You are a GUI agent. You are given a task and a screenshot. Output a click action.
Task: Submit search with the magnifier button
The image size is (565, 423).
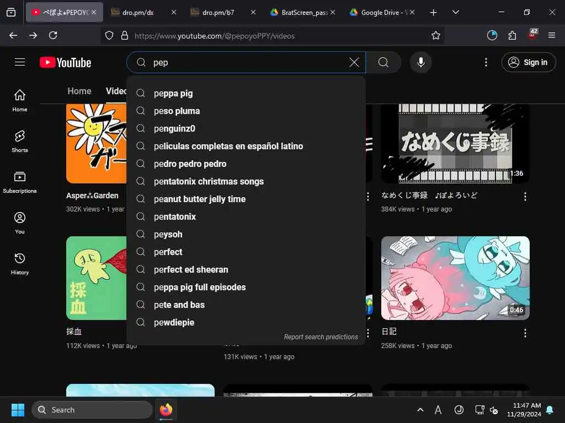tap(383, 62)
